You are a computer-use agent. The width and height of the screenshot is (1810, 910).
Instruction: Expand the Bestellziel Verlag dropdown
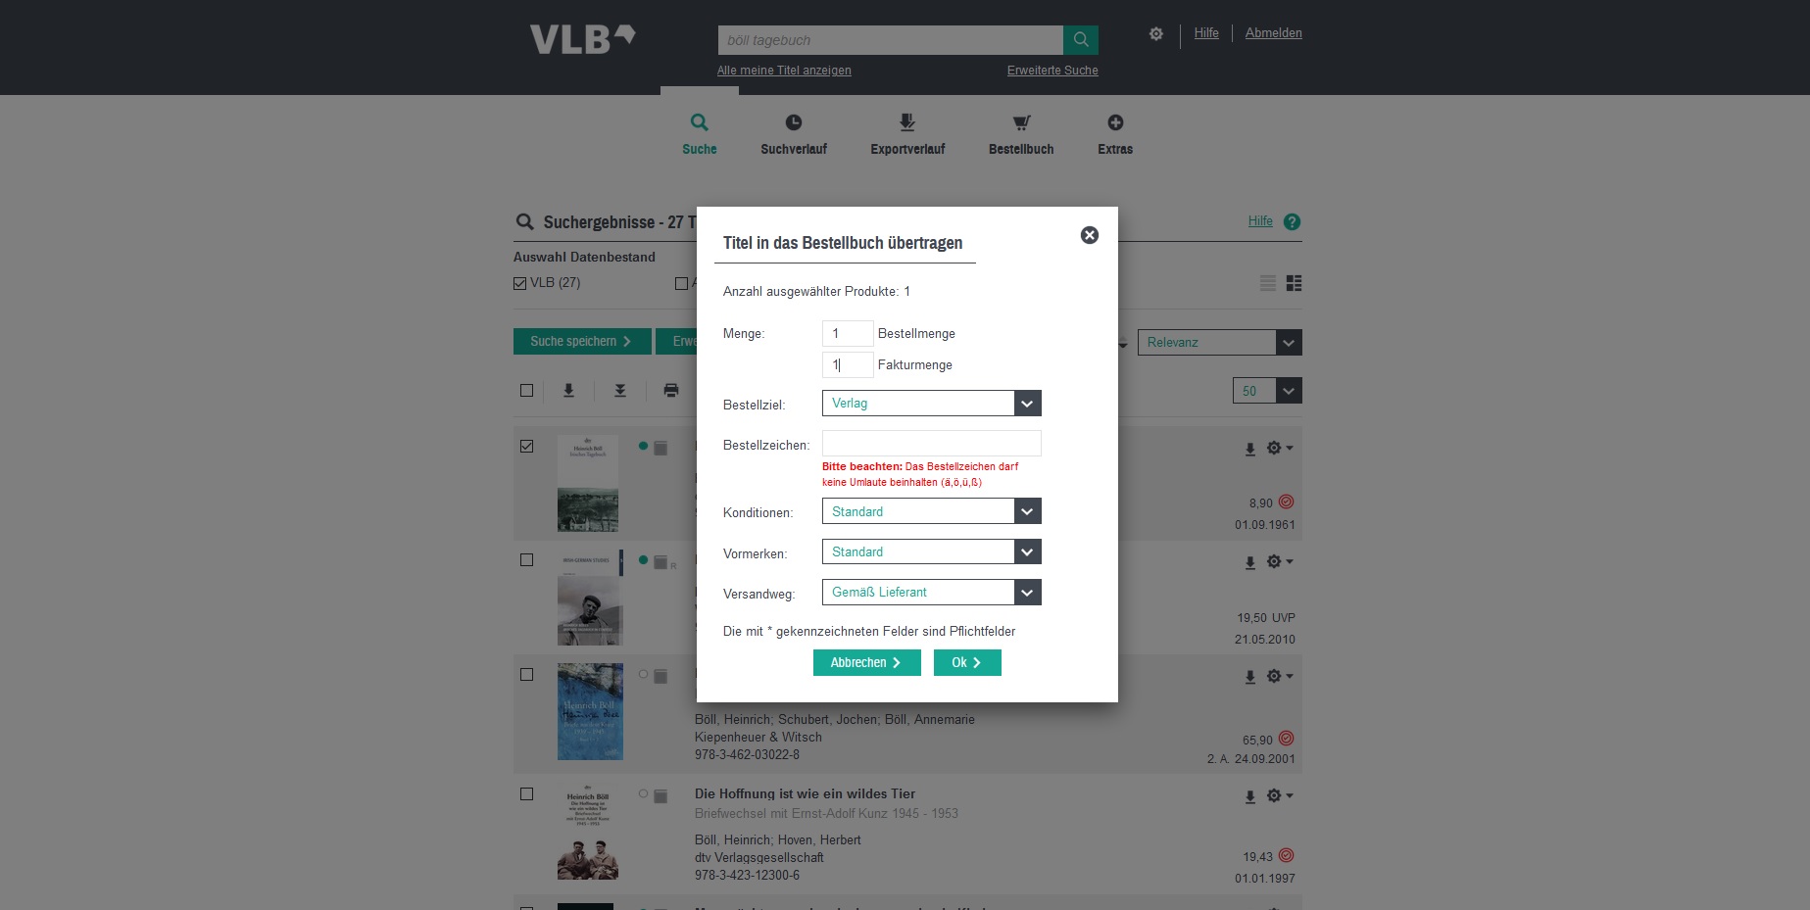tap(932, 404)
